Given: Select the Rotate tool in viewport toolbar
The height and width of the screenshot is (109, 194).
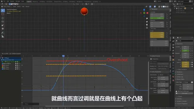Looking at the screenshot, I should (3, 21).
